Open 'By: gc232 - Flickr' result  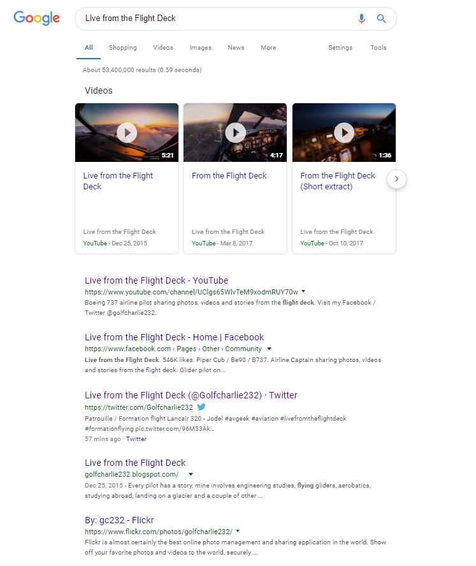(119, 520)
